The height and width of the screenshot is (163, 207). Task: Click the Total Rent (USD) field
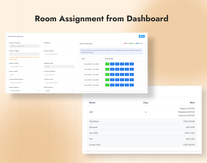coord(59,67)
